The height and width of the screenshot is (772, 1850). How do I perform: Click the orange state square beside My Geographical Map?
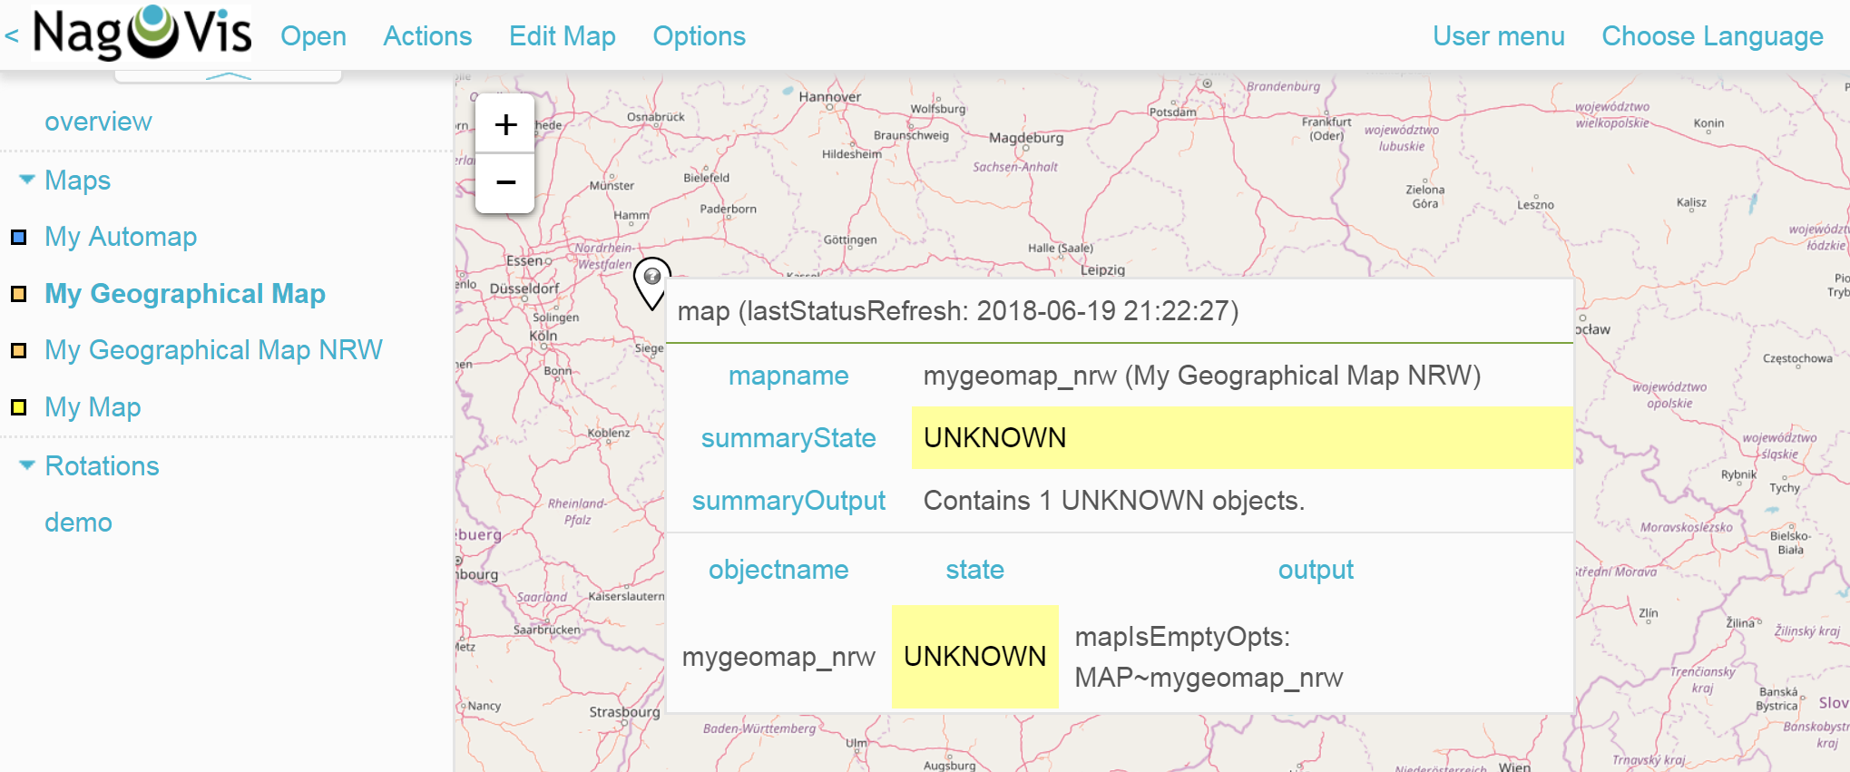[x=18, y=294]
